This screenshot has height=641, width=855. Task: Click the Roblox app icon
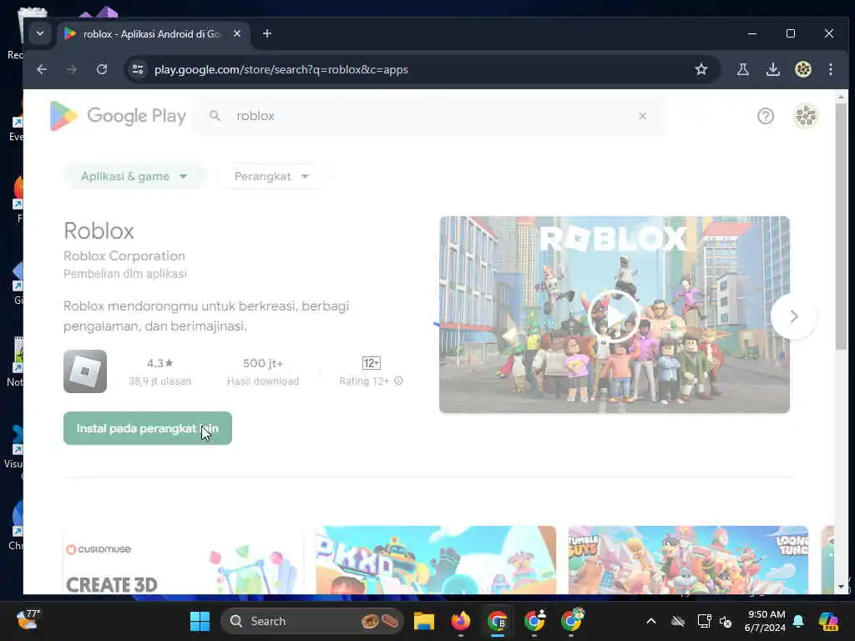[85, 371]
